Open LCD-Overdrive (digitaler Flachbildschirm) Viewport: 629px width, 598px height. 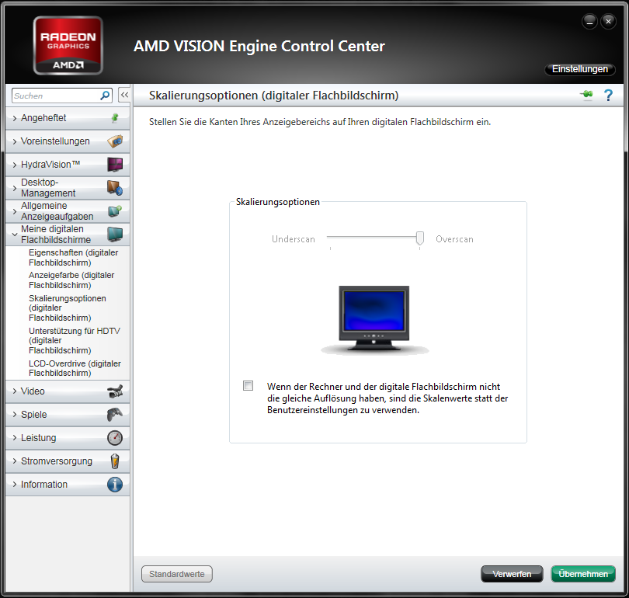[75, 368]
